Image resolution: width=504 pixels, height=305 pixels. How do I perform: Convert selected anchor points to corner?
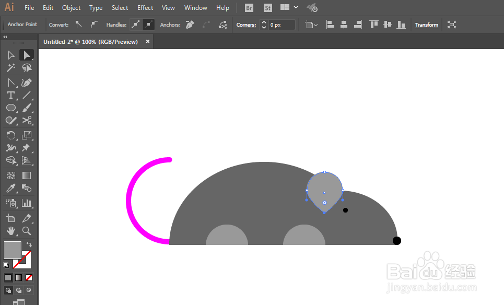coord(78,25)
